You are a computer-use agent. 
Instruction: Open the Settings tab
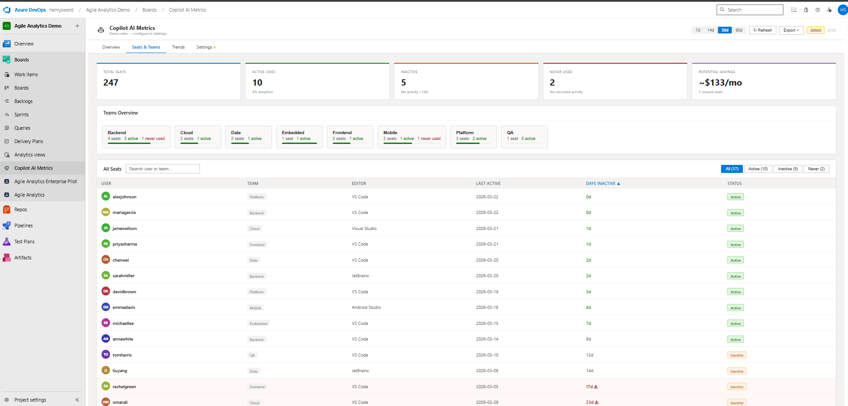[x=204, y=47]
